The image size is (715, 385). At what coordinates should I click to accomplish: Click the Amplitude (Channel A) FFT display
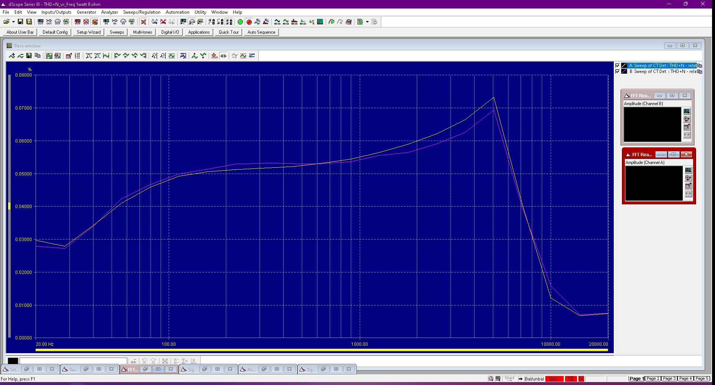(654, 183)
